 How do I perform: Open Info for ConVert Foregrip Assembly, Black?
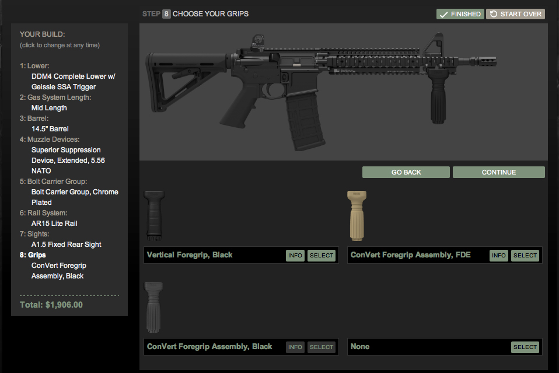(x=295, y=347)
